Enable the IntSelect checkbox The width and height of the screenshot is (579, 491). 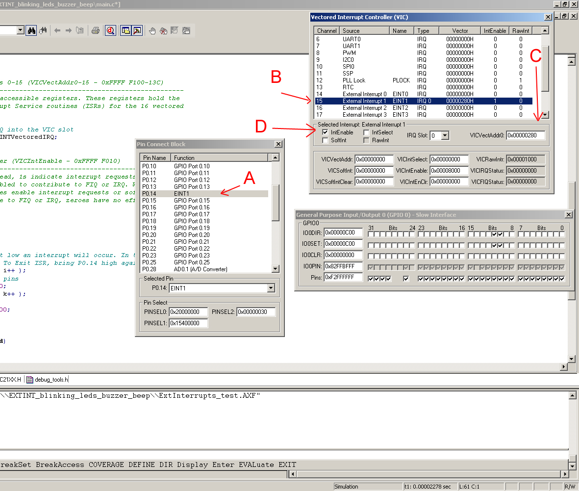[x=366, y=132]
